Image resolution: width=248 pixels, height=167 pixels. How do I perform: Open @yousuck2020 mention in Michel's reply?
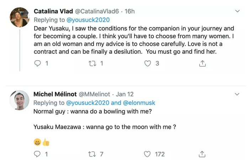coord(88,103)
